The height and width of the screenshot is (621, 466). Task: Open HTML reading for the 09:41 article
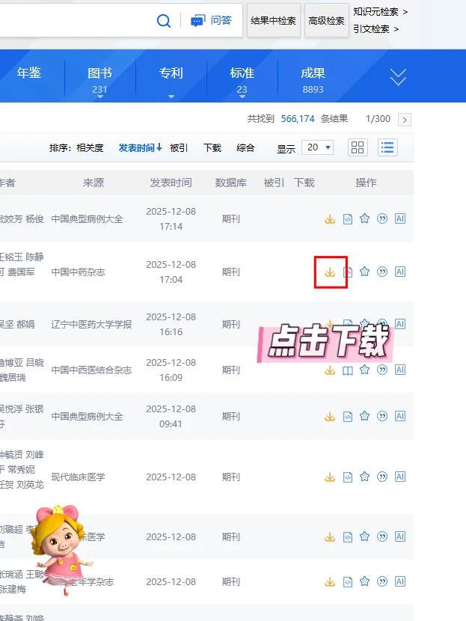tap(348, 416)
